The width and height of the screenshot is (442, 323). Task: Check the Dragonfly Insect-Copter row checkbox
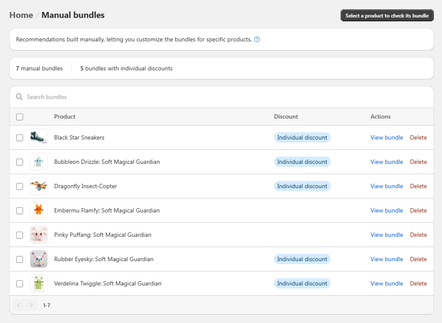tap(20, 186)
